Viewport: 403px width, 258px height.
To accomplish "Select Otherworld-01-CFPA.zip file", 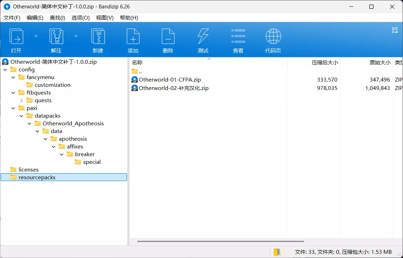I will click(170, 80).
